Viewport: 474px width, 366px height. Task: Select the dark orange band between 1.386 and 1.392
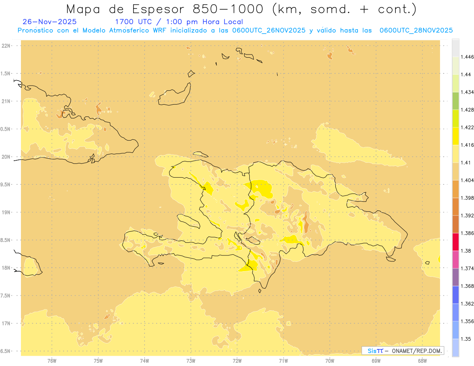click(455, 224)
